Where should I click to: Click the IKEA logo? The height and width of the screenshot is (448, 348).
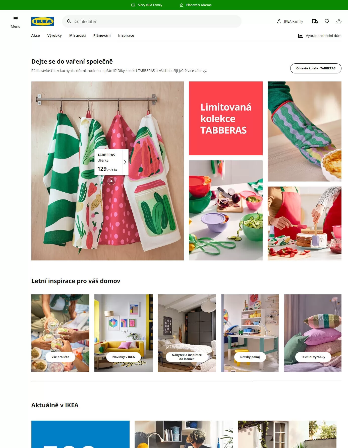point(43,21)
